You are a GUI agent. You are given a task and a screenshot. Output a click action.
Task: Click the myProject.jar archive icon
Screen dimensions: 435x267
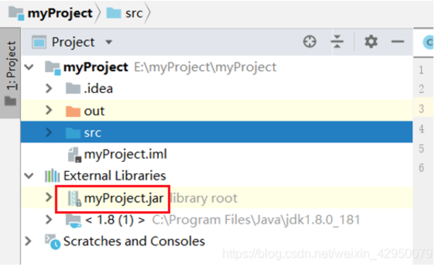(74, 199)
